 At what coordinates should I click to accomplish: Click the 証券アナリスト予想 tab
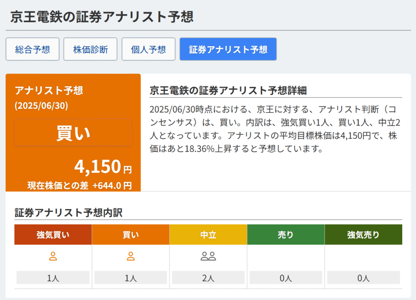click(x=228, y=49)
